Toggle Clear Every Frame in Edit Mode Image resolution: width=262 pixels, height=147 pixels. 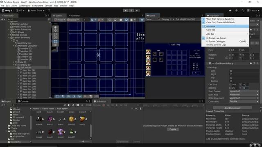click(x=225, y=22)
